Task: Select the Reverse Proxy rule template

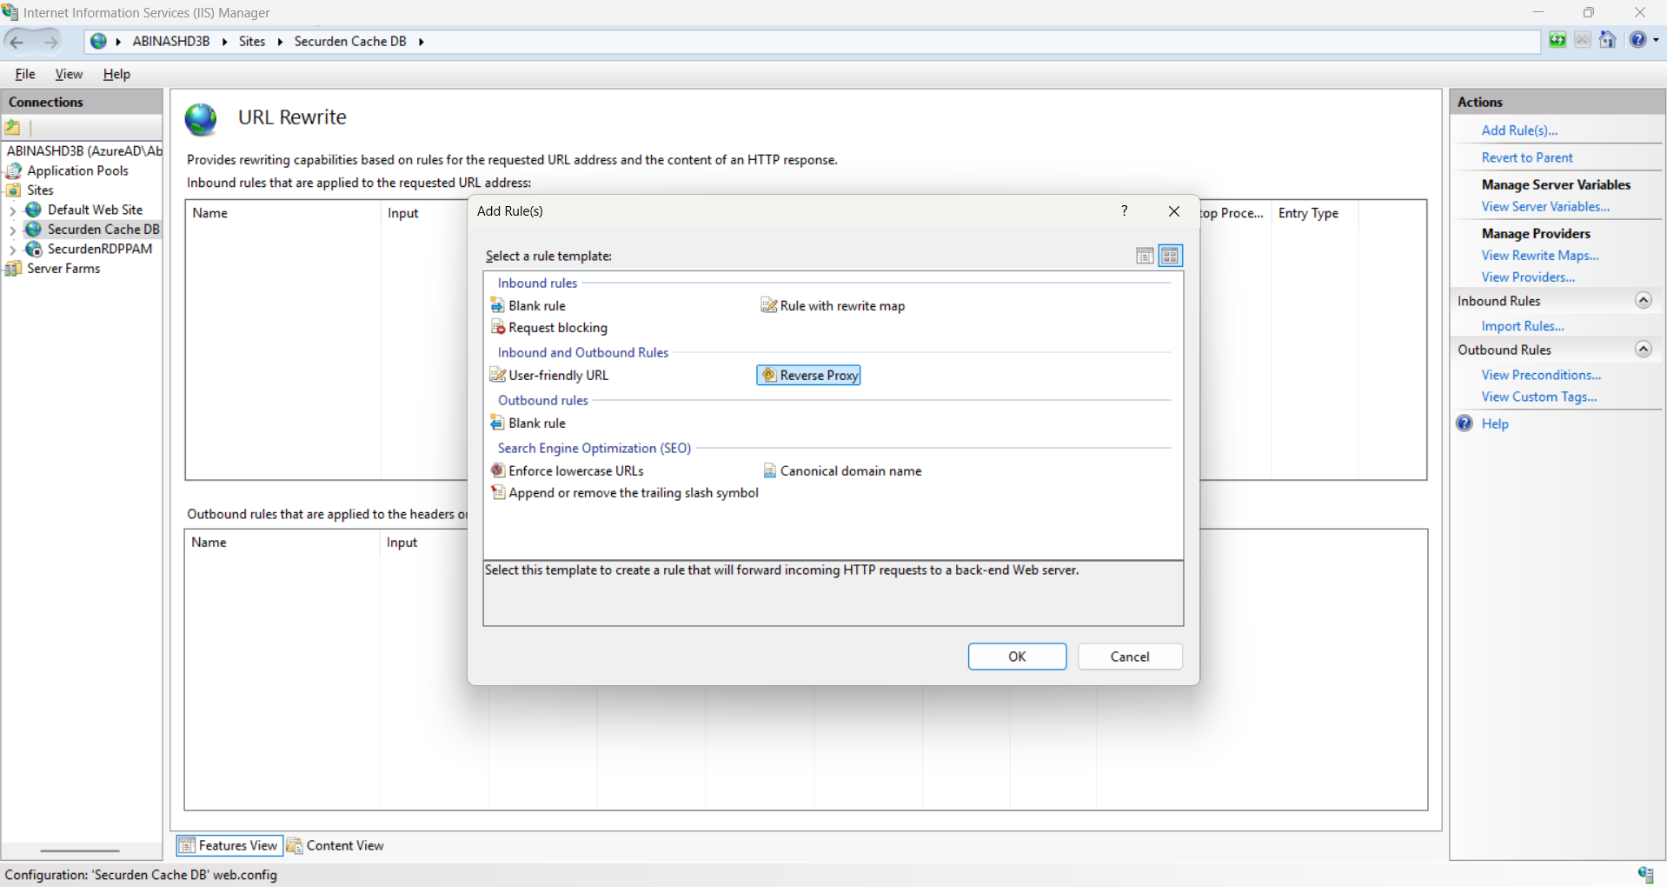Action: click(808, 375)
